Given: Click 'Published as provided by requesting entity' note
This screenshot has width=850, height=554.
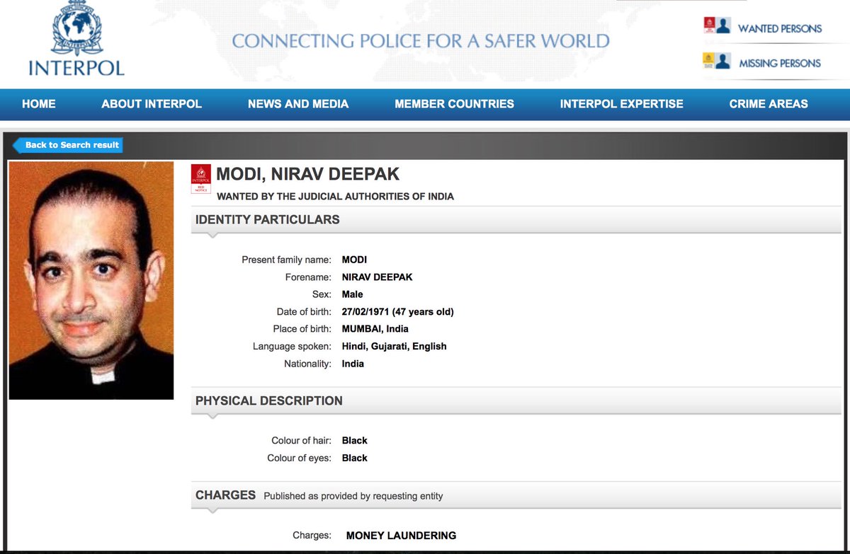Looking at the screenshot, I should pos(353,496).
